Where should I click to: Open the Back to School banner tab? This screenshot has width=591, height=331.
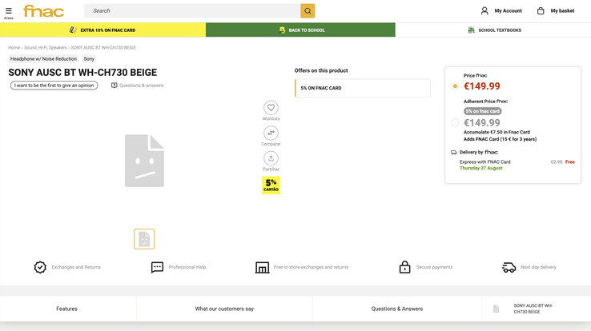pos(300,30)
